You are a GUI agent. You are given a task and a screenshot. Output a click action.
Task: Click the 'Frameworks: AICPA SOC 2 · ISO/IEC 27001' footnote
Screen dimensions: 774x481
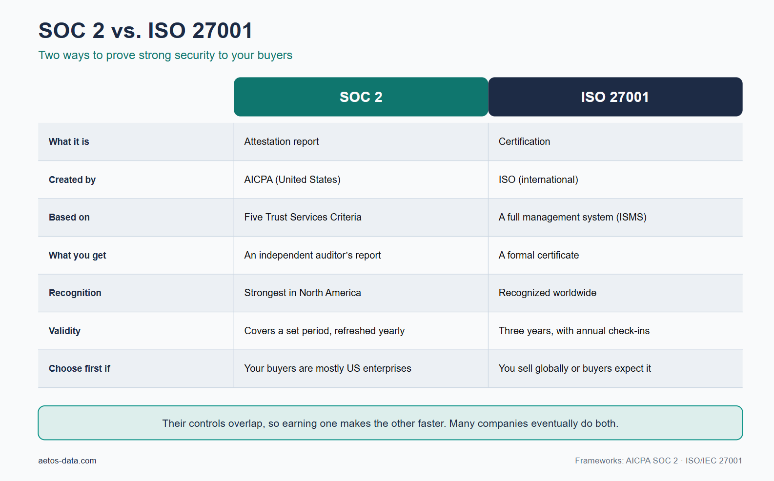[x=658, y=461]
